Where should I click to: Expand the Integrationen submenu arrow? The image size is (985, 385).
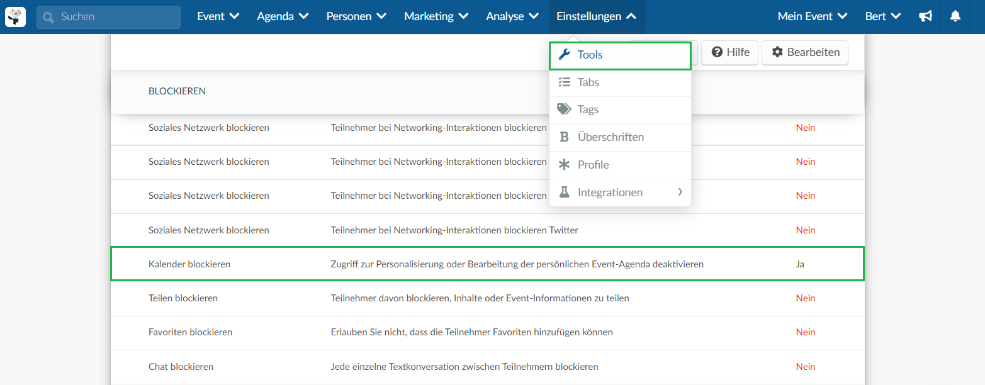[x=680, y=192]
